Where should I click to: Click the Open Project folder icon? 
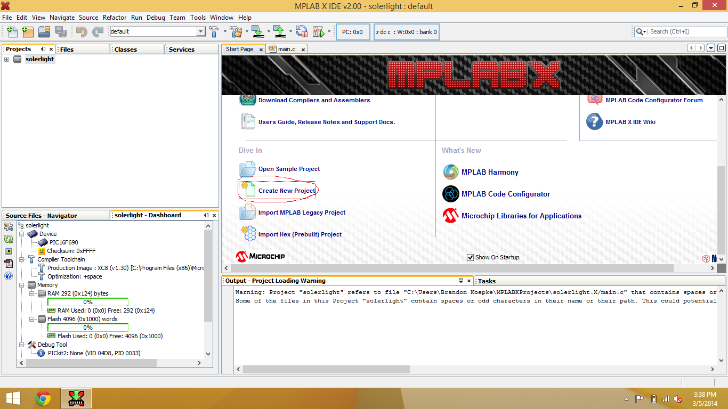click(44, 31)
